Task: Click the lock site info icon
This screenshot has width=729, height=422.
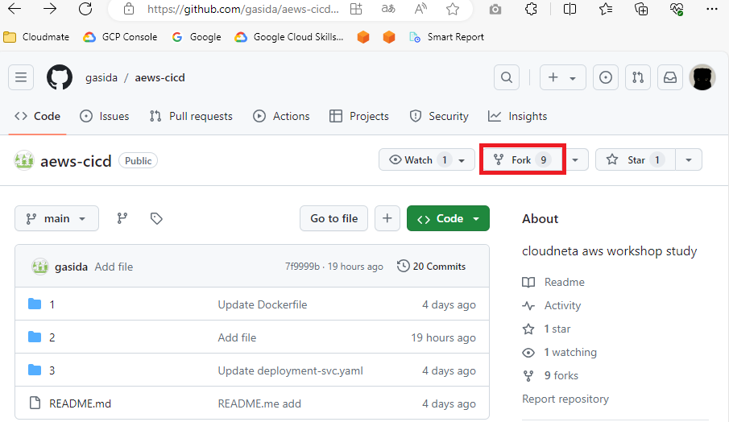Action: (x=129, y=9)
